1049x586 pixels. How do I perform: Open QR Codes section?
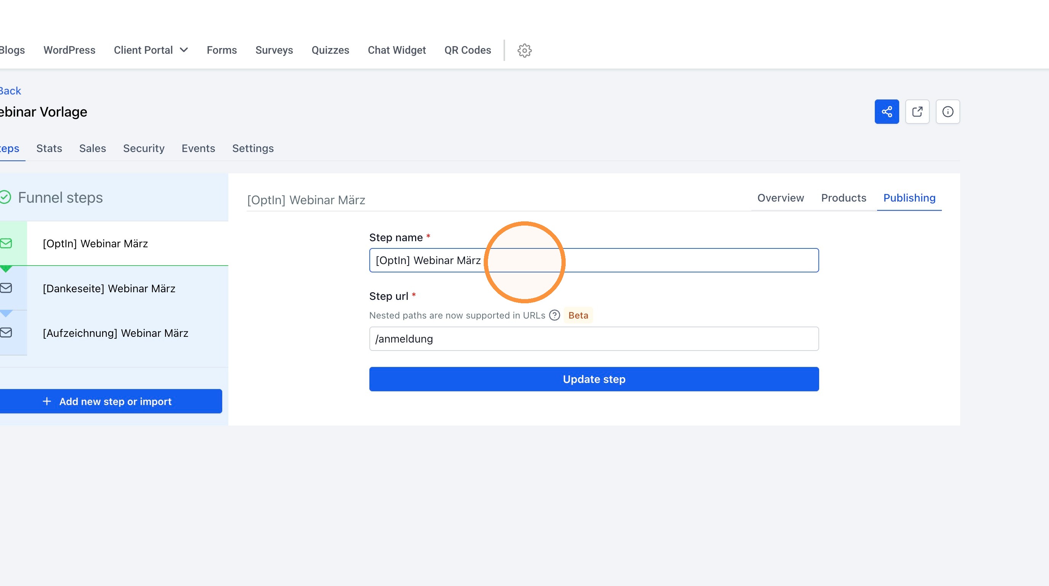[467, 50]
